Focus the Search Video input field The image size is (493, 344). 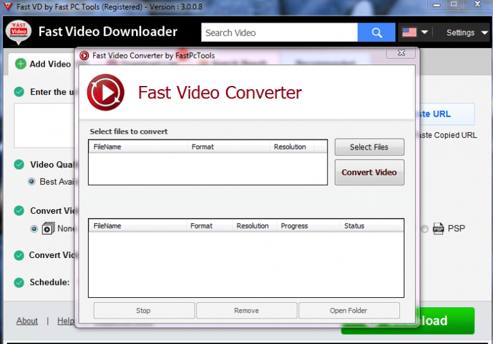point(279,32)
